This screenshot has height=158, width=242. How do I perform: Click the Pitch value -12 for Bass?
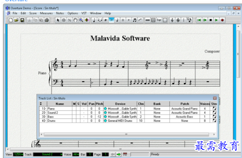tap(99, 117)
